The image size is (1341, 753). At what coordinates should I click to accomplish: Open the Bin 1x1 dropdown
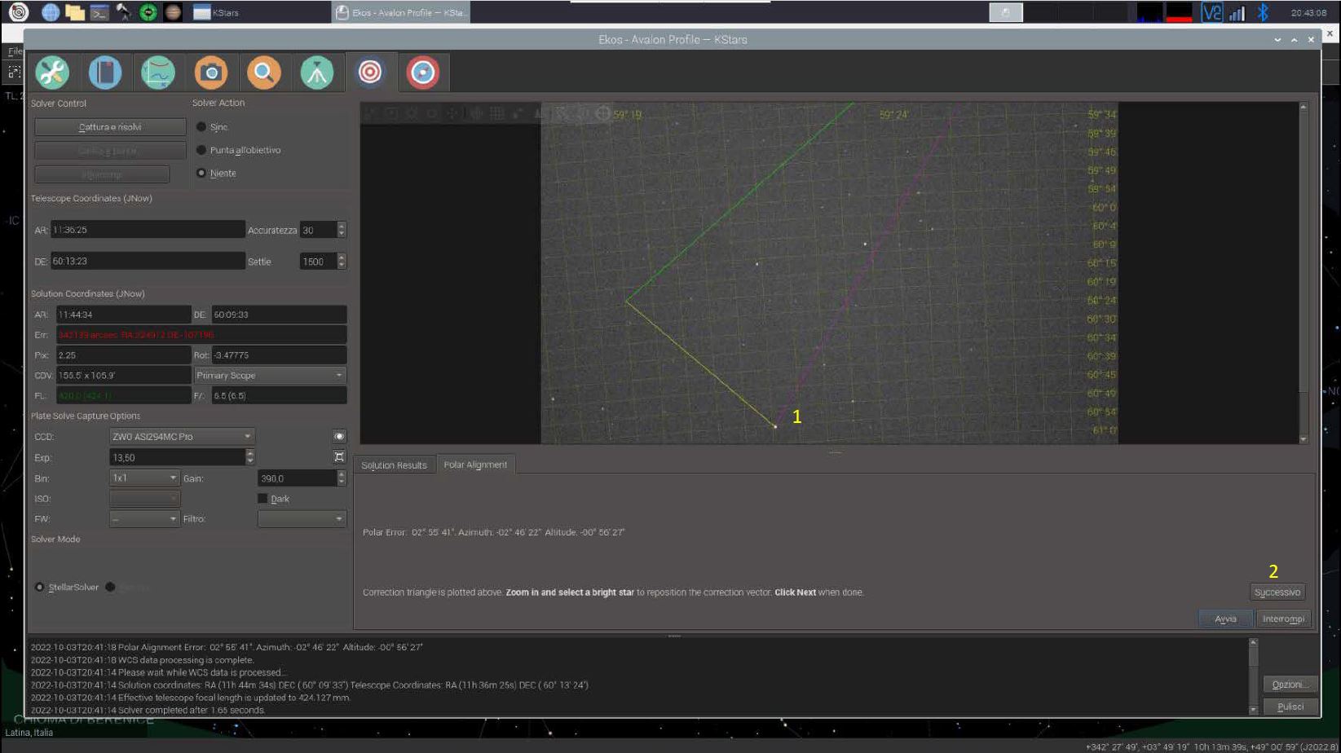[x=144, y=478]
